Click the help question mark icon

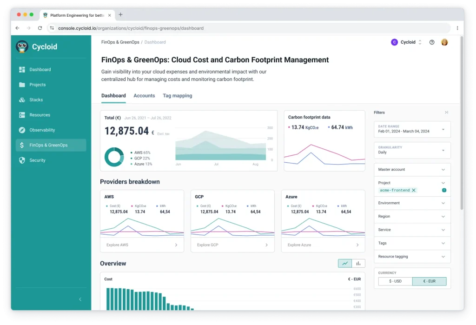432,42
